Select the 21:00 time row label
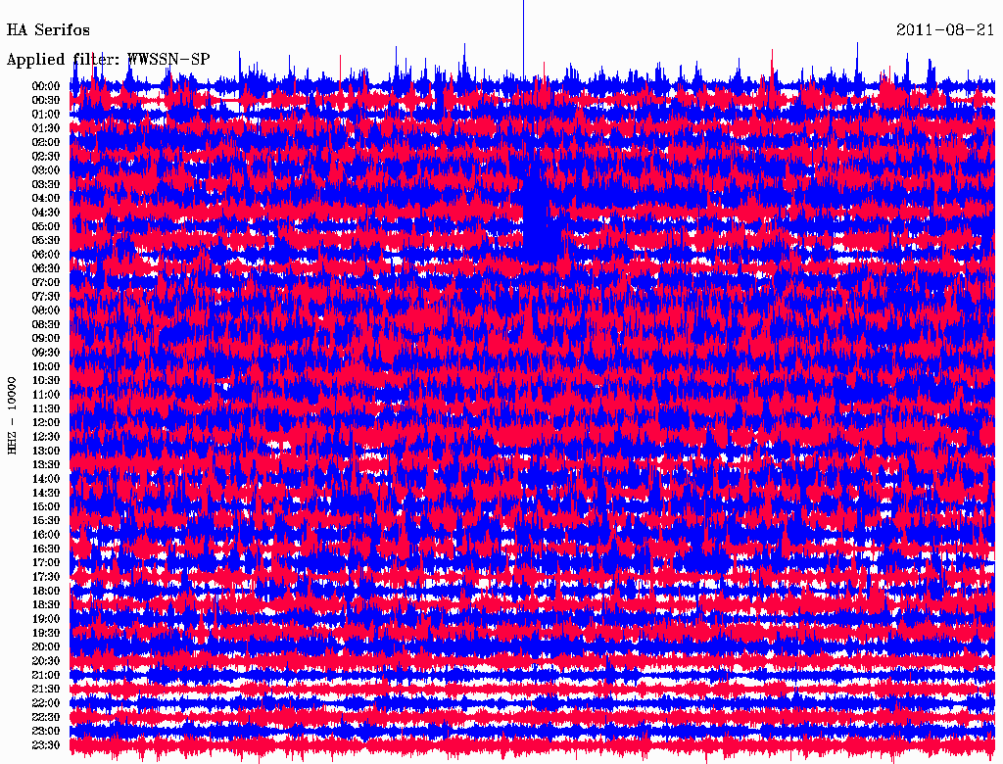Screen dimensions: 1003x764 coord(45,676)
